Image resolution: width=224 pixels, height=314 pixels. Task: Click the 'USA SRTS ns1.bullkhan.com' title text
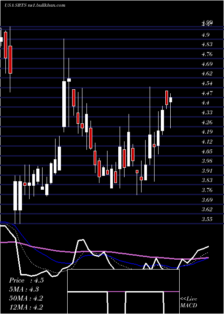point(35,5)
